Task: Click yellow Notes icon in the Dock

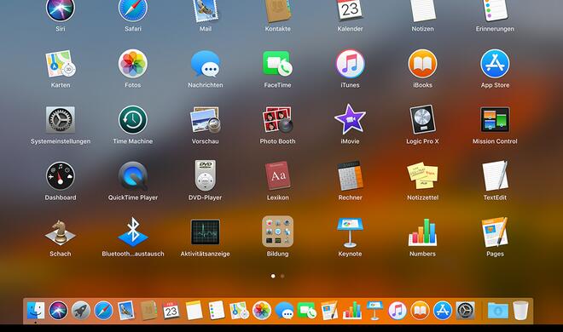Action: [x=194, y=310]
